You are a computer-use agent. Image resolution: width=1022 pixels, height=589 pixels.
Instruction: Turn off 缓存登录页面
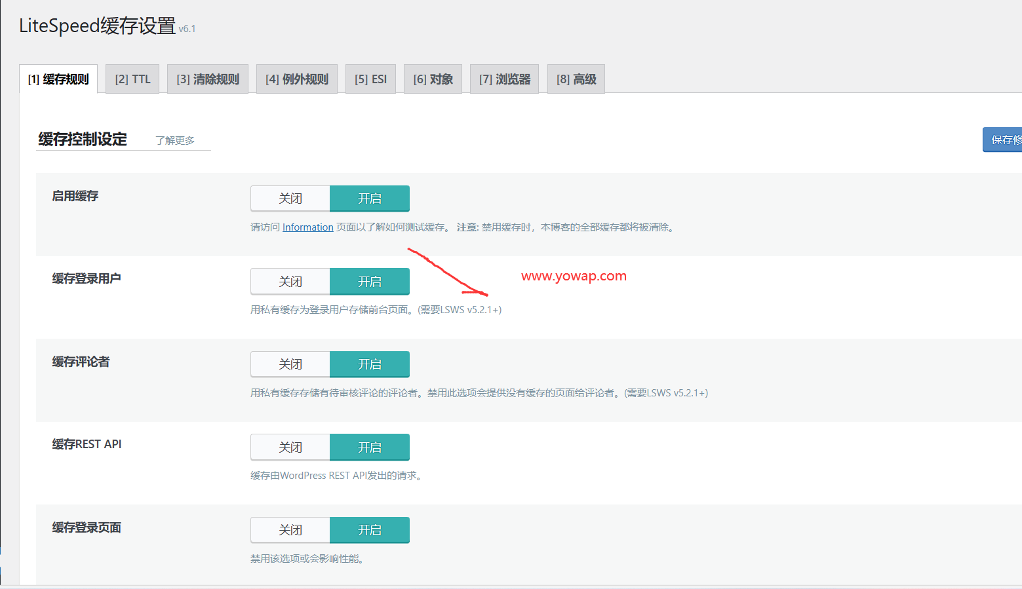tap(290, 529)
